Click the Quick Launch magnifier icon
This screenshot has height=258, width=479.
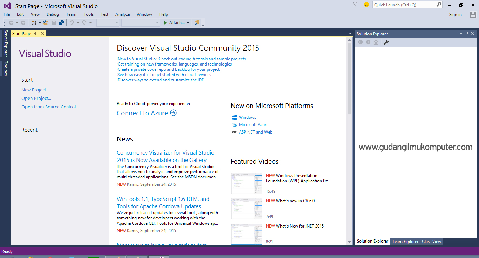(x=439, y=5)
